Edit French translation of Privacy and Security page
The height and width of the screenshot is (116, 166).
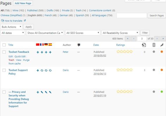coord(42,92)
